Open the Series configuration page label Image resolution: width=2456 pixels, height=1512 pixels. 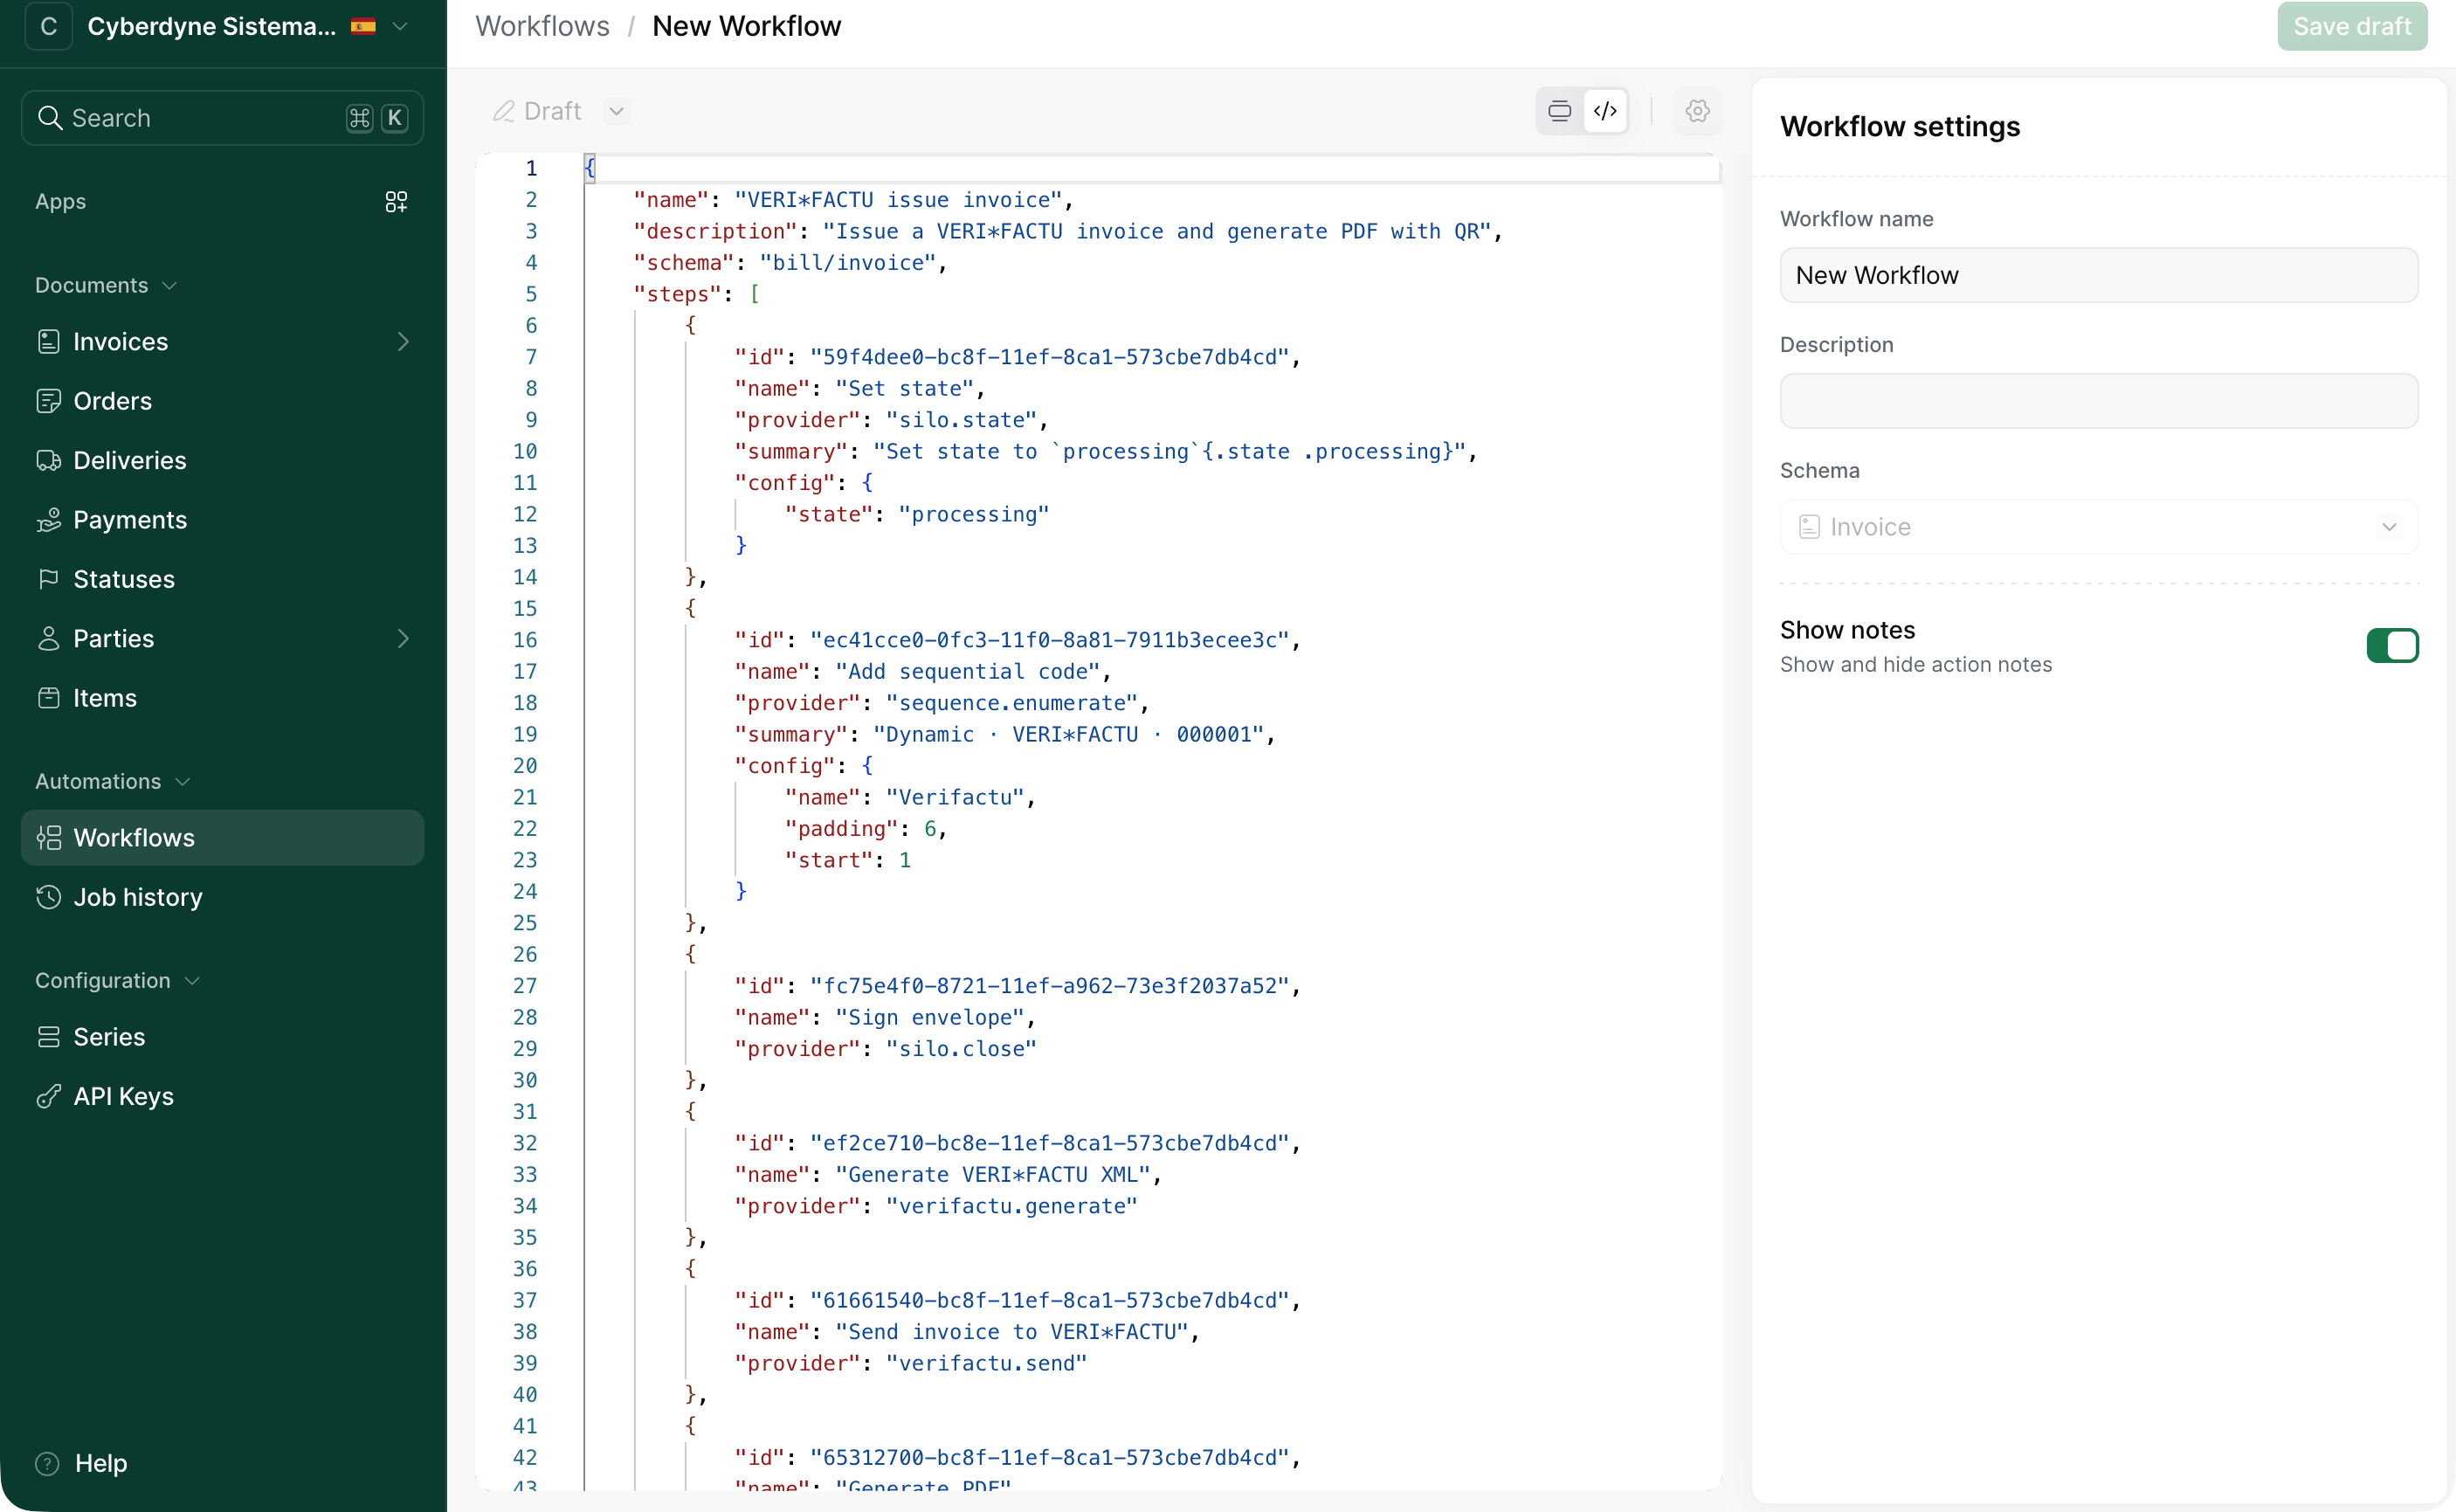[109, 1037]
